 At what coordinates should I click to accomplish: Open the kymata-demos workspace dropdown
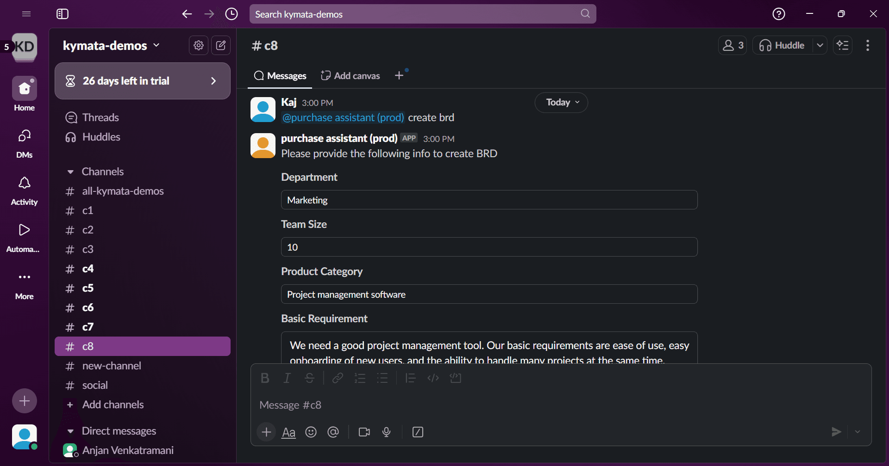pos(111,45)
